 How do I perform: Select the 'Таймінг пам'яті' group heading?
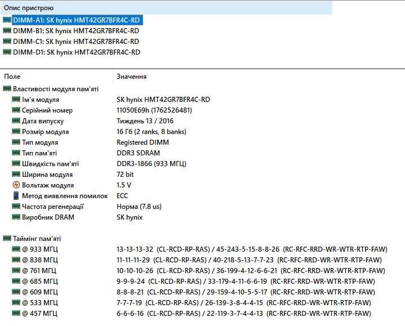coord(37,239)
